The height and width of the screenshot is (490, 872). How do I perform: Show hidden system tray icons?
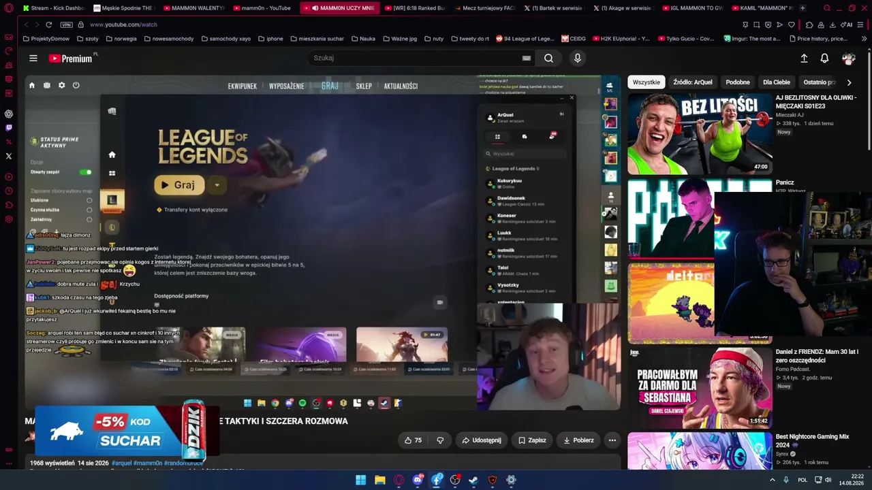click(772, 480)
